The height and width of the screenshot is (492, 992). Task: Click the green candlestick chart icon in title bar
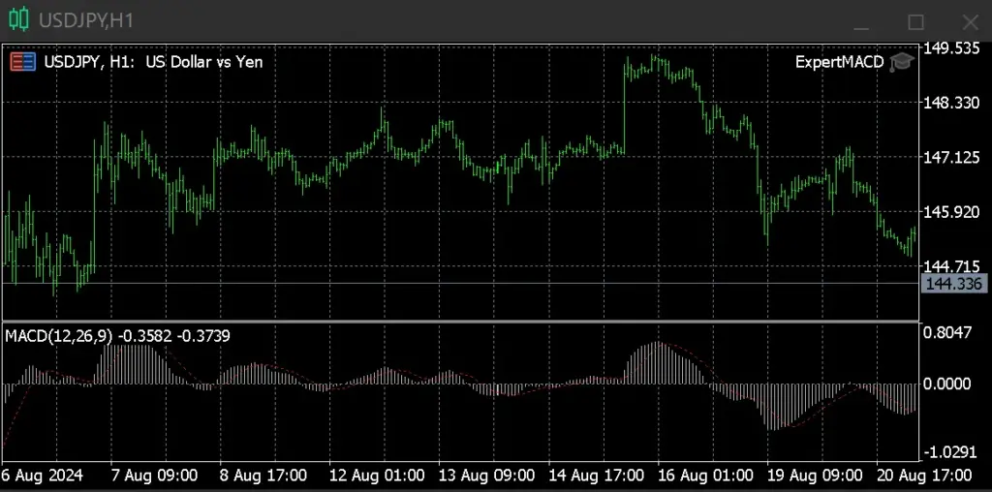[19, 20]
